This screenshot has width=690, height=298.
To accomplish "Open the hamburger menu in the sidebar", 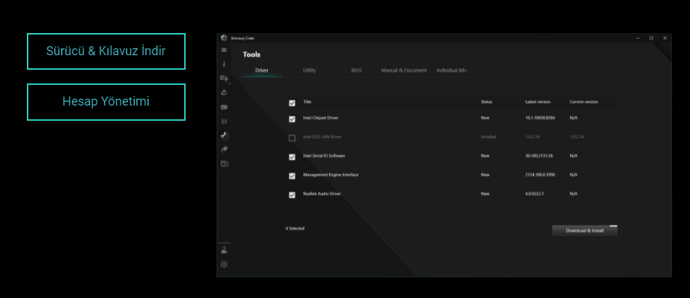I will click(x=224, y=50).
